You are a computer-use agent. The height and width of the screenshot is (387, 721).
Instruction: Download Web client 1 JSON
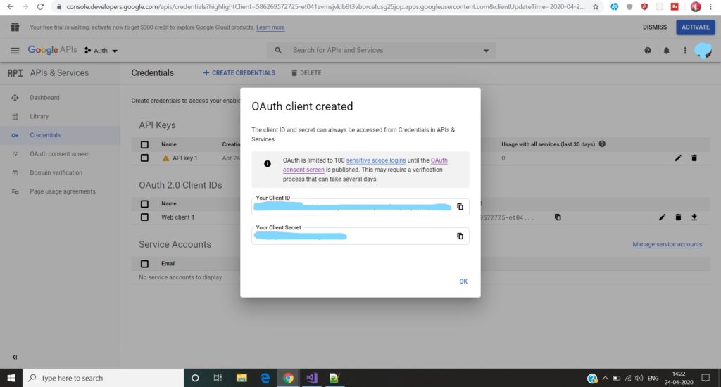tap(694, 217)
